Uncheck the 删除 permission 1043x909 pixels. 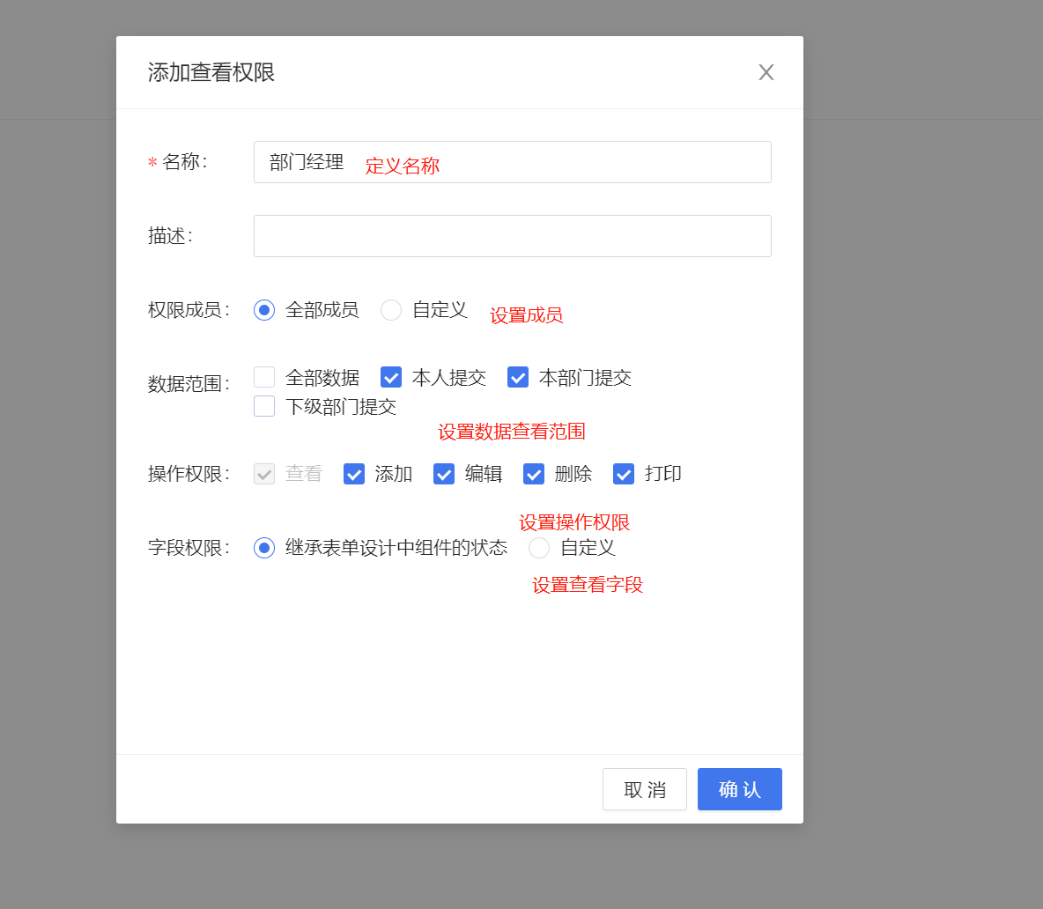click(534, 474)
